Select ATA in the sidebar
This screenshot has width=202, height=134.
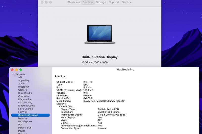20,77
